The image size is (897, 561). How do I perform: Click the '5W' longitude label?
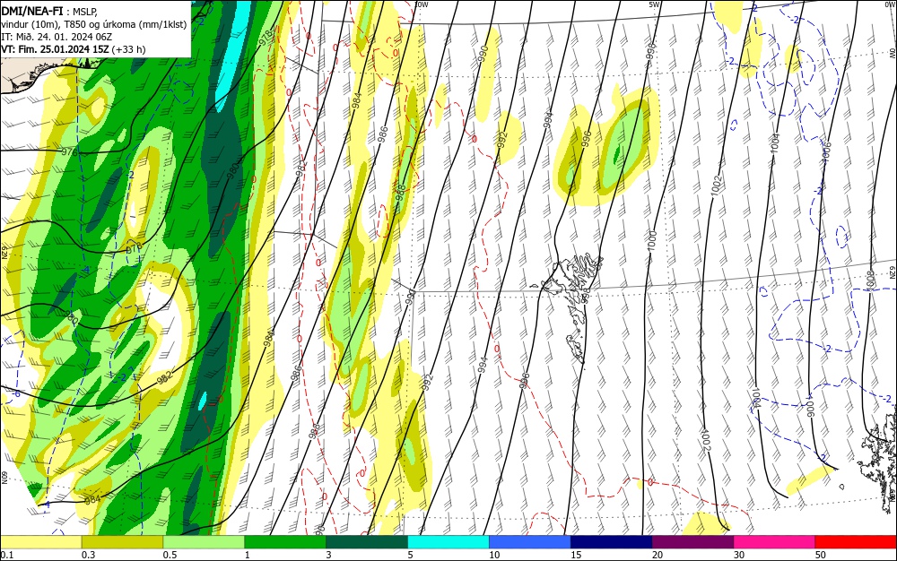click(655, 4)
